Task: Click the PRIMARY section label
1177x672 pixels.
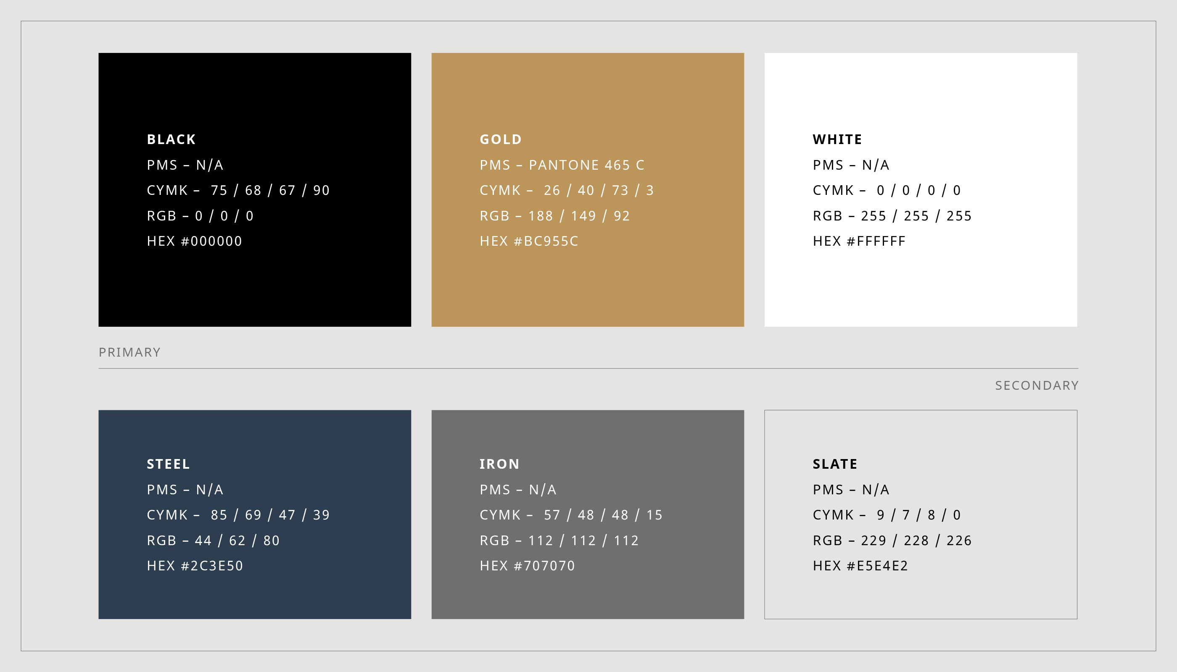Action: tap(130, 352)
